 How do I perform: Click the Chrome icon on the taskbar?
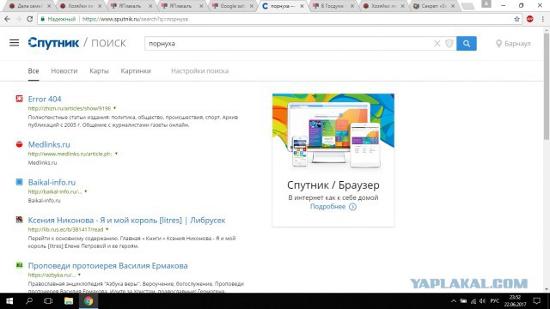(89, 301)
